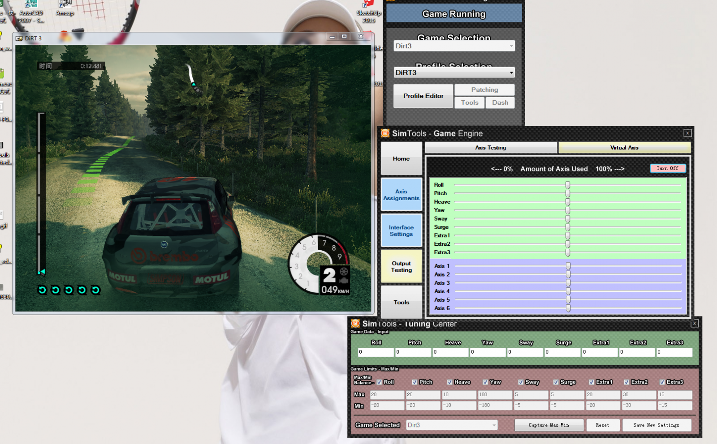
Task: Click Extra3 Min value field -15
Action: tap(675, 406)
